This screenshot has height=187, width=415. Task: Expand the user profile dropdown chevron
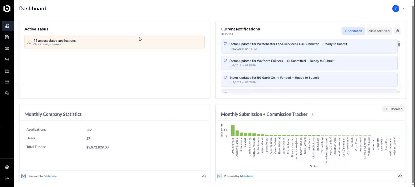(403, 9)
